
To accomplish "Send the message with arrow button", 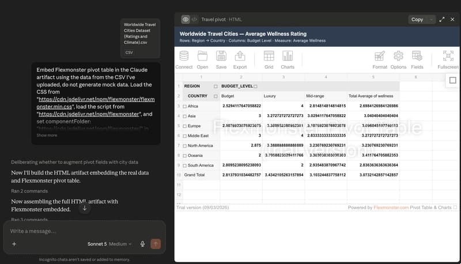I will (x=156, y=244).
